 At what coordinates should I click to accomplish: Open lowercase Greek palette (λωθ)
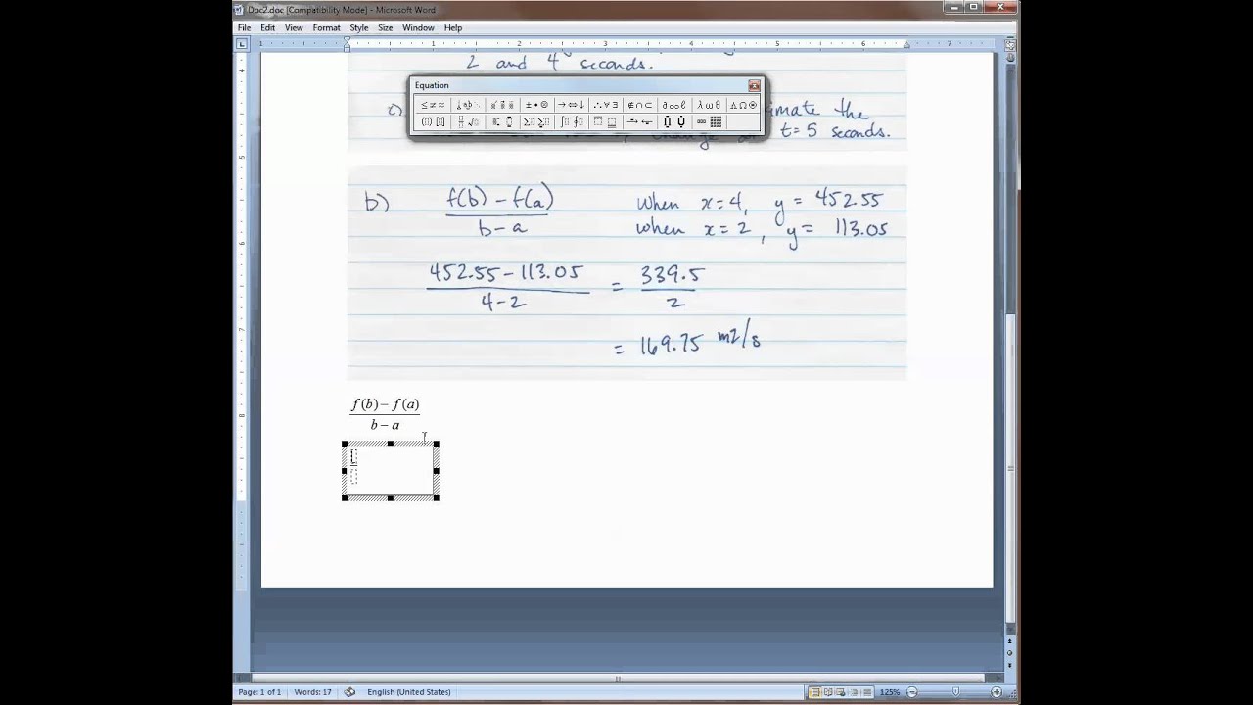coord(709,105)
